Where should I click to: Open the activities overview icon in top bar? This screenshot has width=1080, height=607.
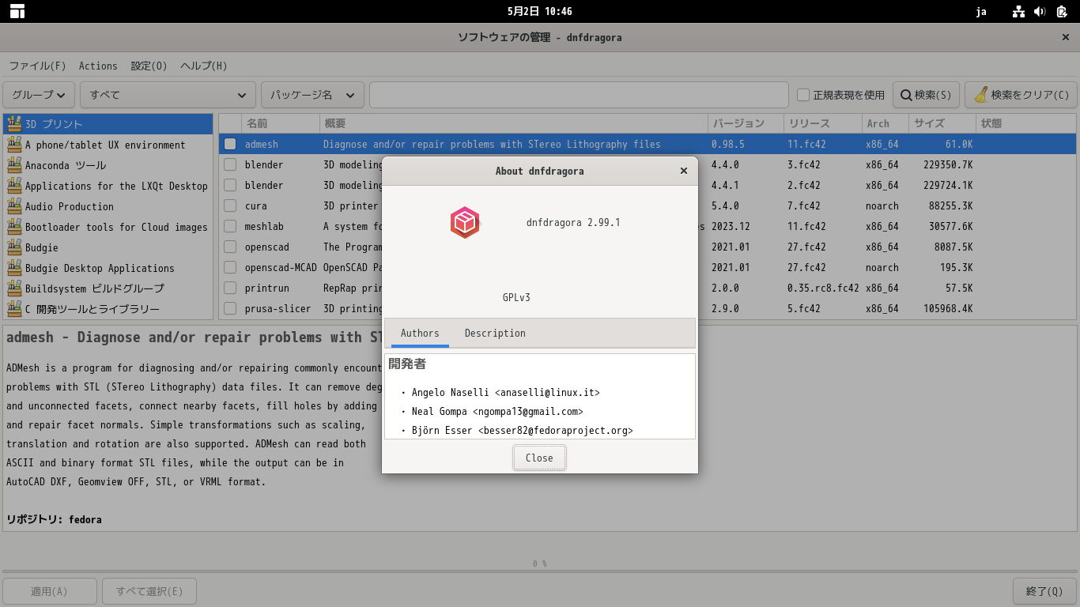click(17, 11)
